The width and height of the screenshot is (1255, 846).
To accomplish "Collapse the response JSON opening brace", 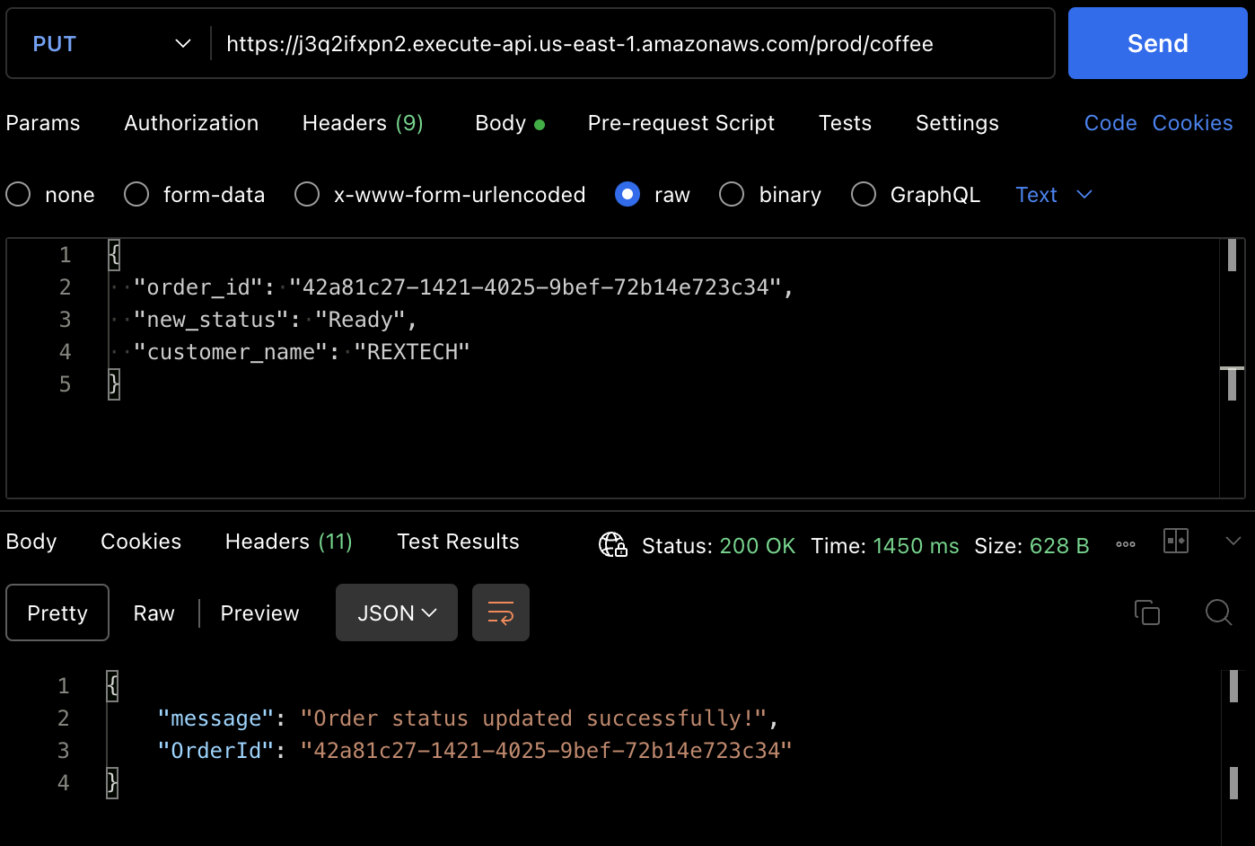I will [x=112, y=686].
